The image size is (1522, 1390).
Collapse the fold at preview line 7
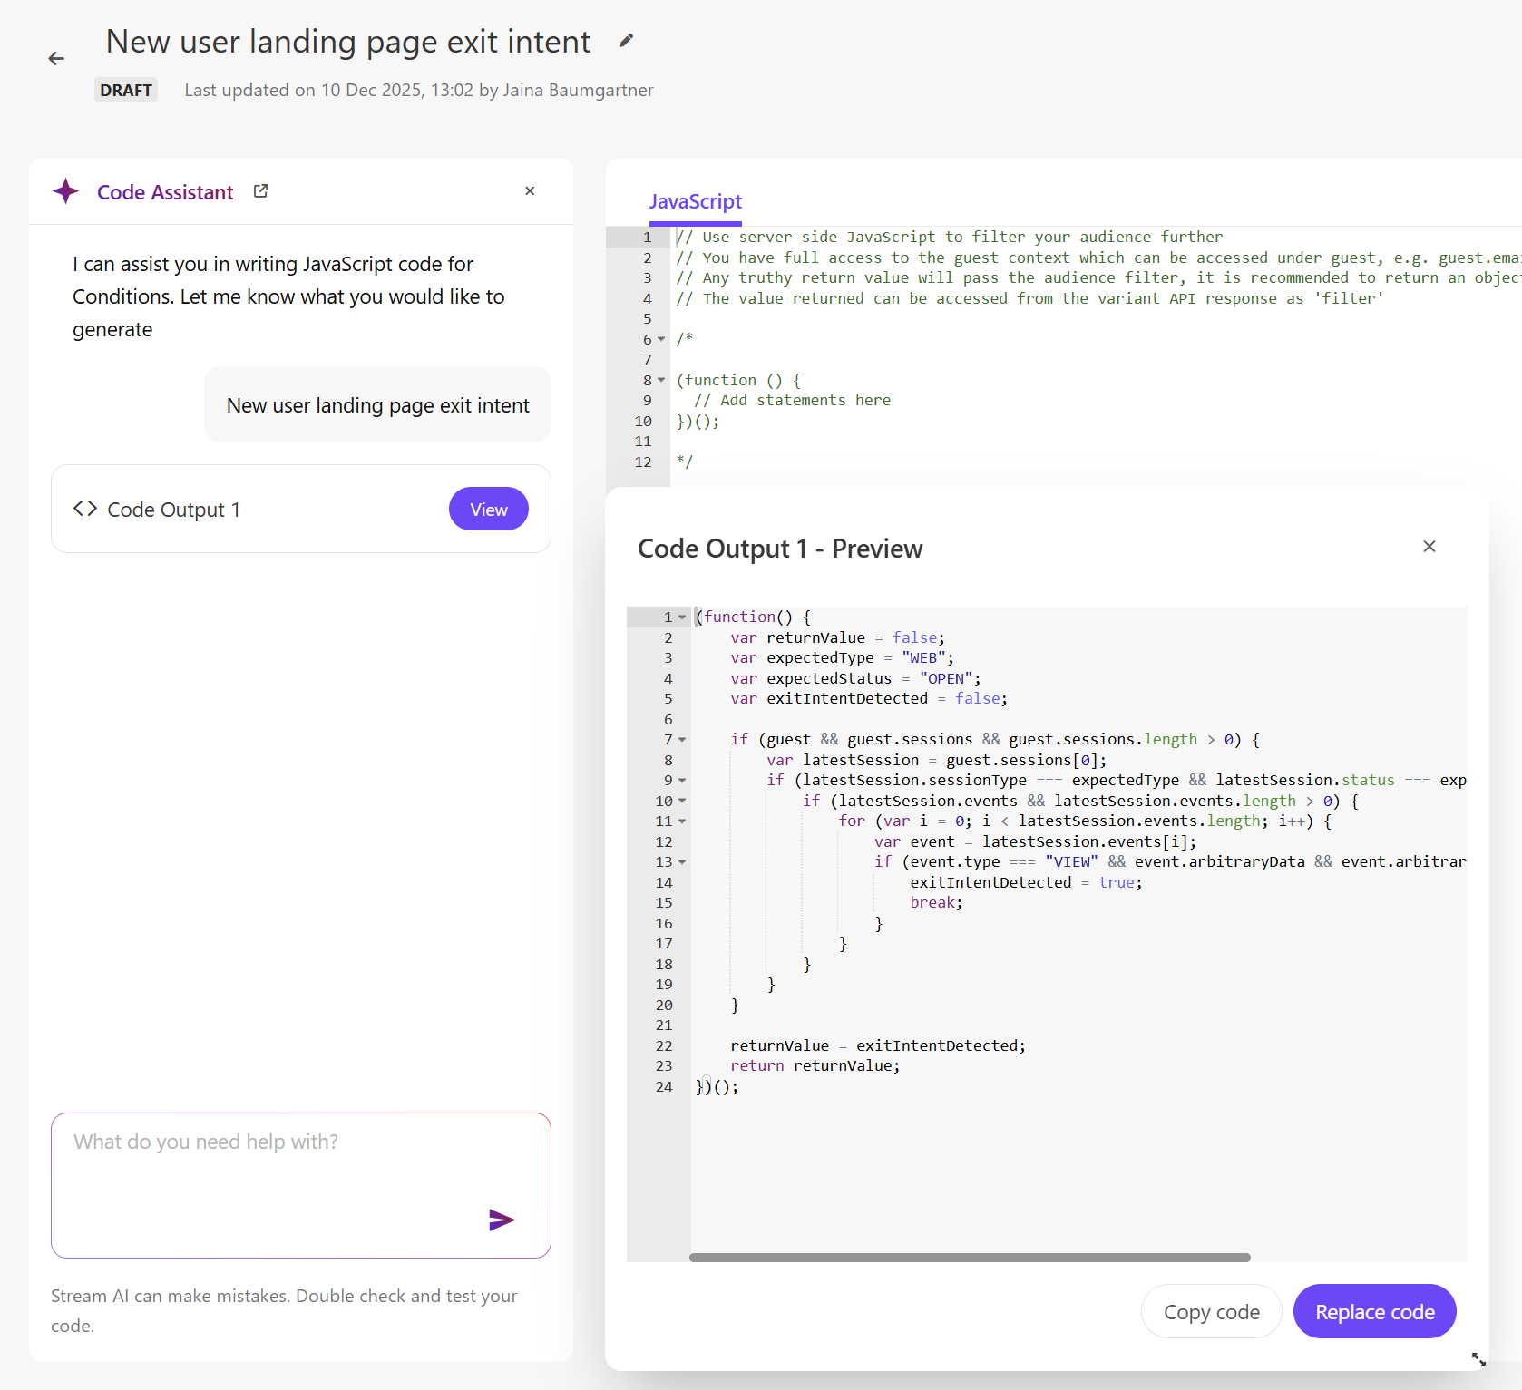click(682, 740)
